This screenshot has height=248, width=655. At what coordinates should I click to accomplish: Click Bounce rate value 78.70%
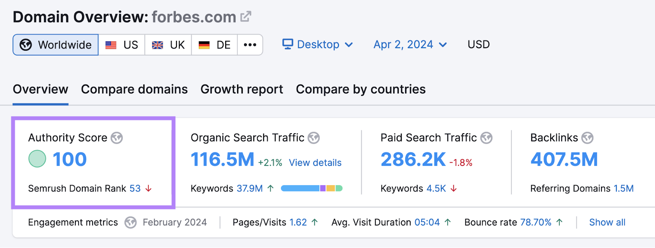tap(536, 222)
